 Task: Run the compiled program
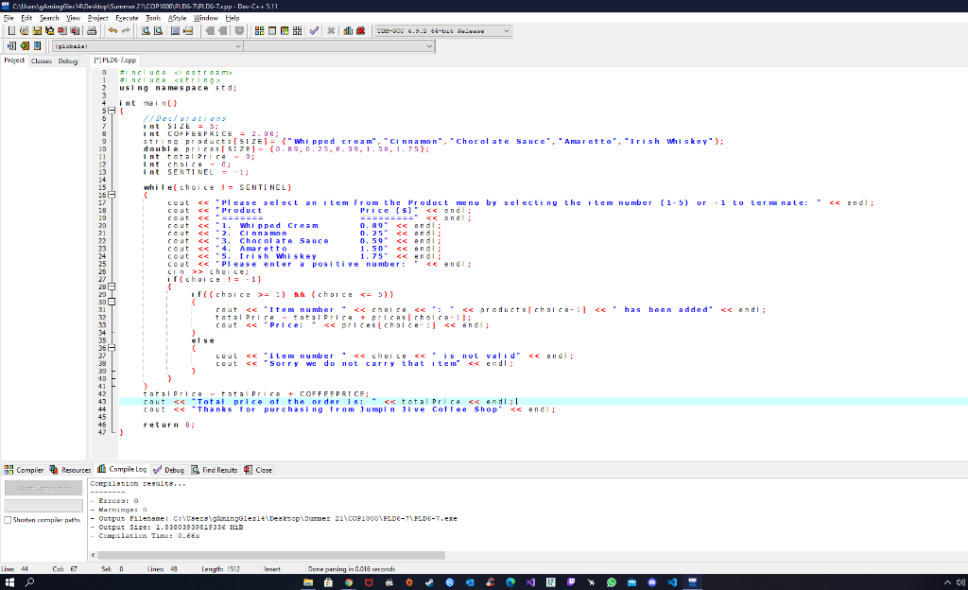click(x=272, y=29)
